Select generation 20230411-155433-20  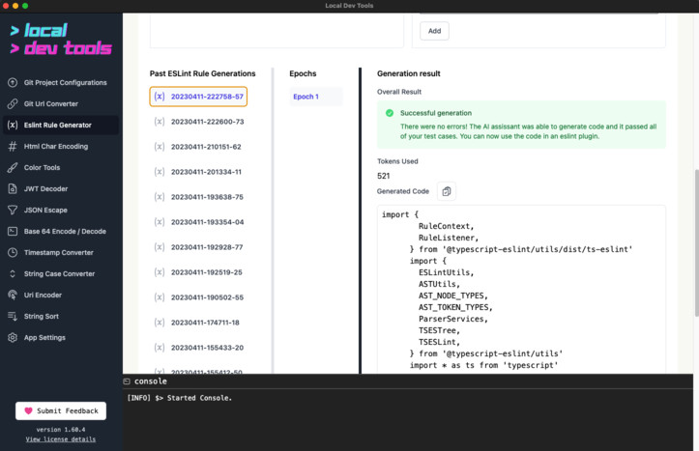[198, 348]
